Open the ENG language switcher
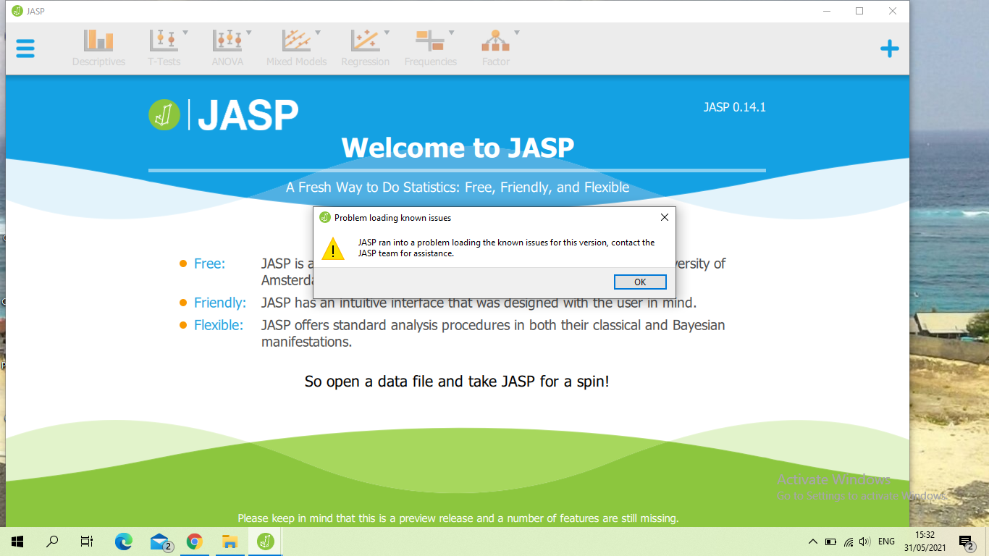The image size is (989, 556). (x=885, y=541)
